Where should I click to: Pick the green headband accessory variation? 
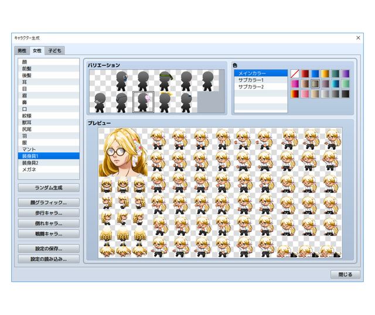tap(165, 81)
